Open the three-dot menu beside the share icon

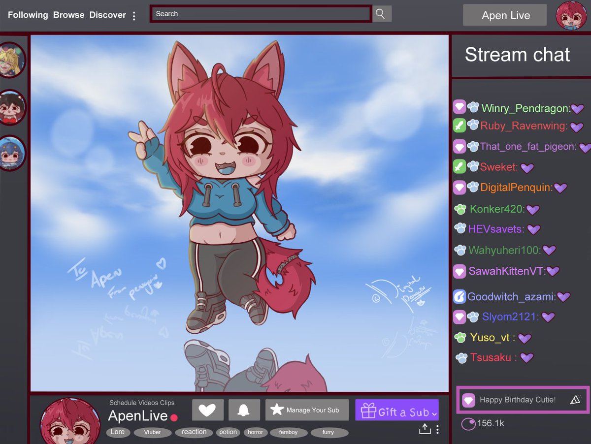[x=437, y=429]
